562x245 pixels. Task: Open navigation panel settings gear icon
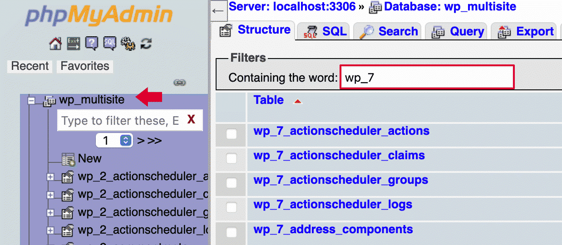128,44
